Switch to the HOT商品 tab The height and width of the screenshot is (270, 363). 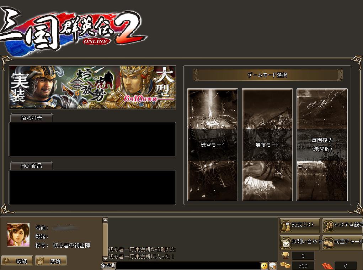[32, 166]
